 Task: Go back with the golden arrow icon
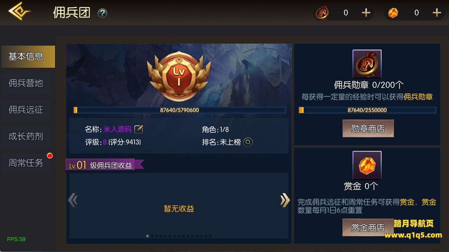click(19, 11)
